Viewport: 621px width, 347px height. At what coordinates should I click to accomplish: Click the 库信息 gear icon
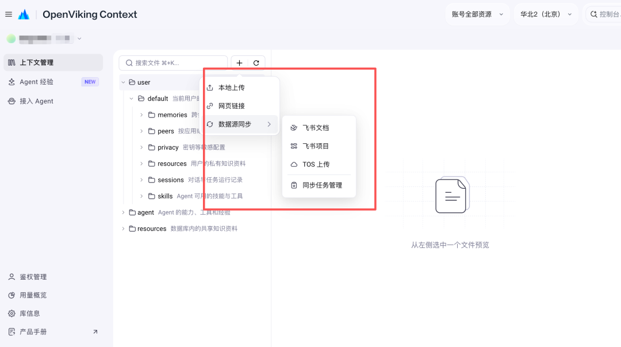coord(11,313)
